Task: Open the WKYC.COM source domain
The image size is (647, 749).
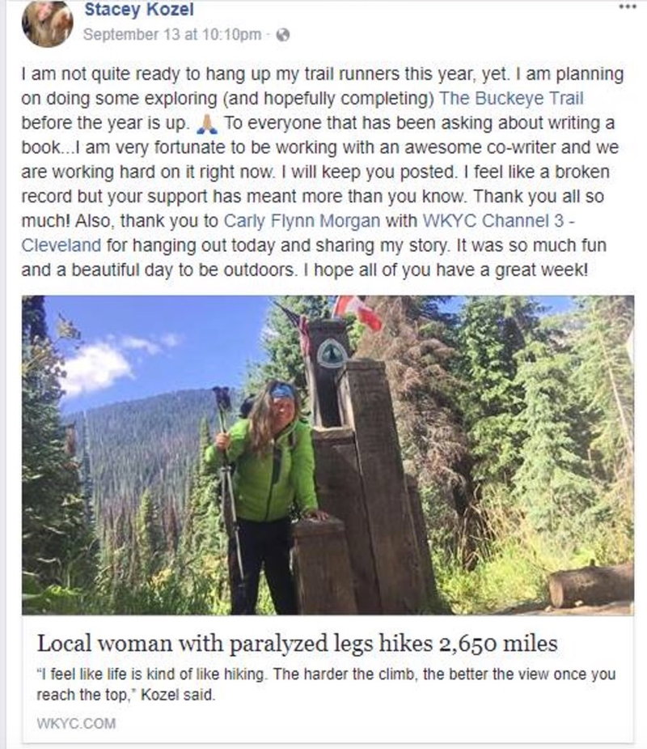Action: (76, 723)
